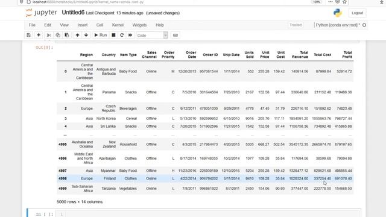386x217 pixels.
Task: Click browser downloads arrow icon
Action: 382,2
